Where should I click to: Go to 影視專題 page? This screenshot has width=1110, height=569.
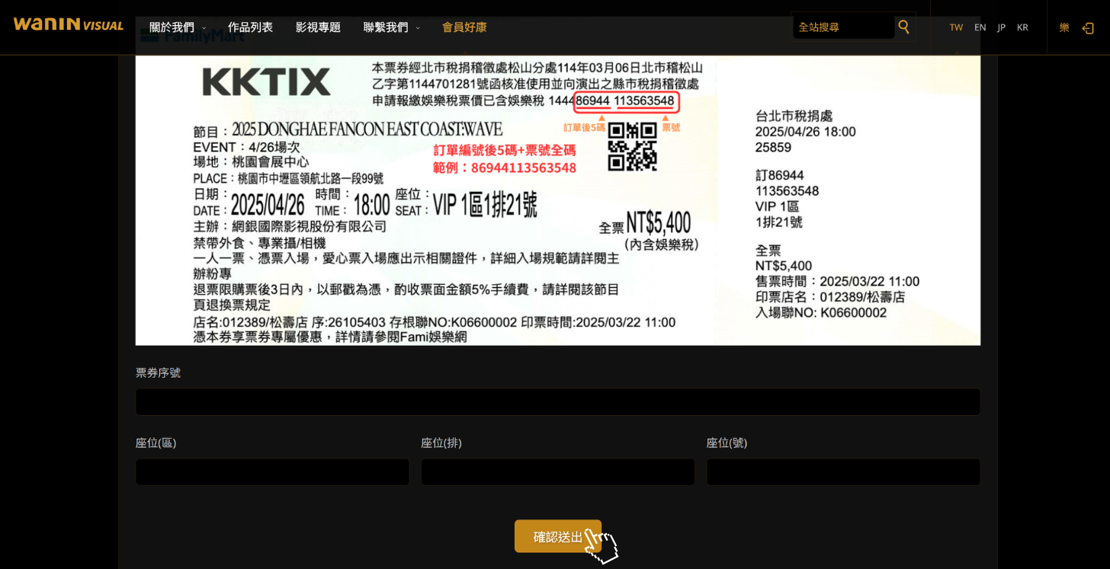318,27
